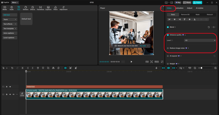Screen dimensions: 219x115
Task: Delete the selected clip with trash icon
Action: 38,68
